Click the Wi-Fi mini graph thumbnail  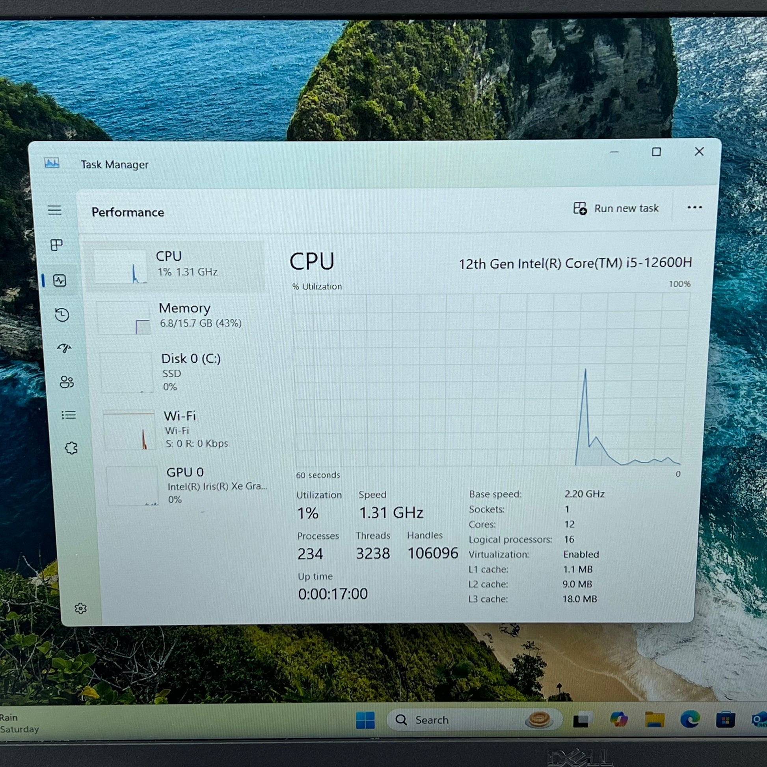click(x=129, y=430)
